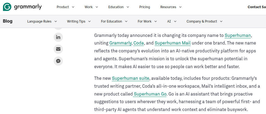This screenshot has height=114, width=266.
Task: Open the Coda link in the article
Action: pos(139,43)
